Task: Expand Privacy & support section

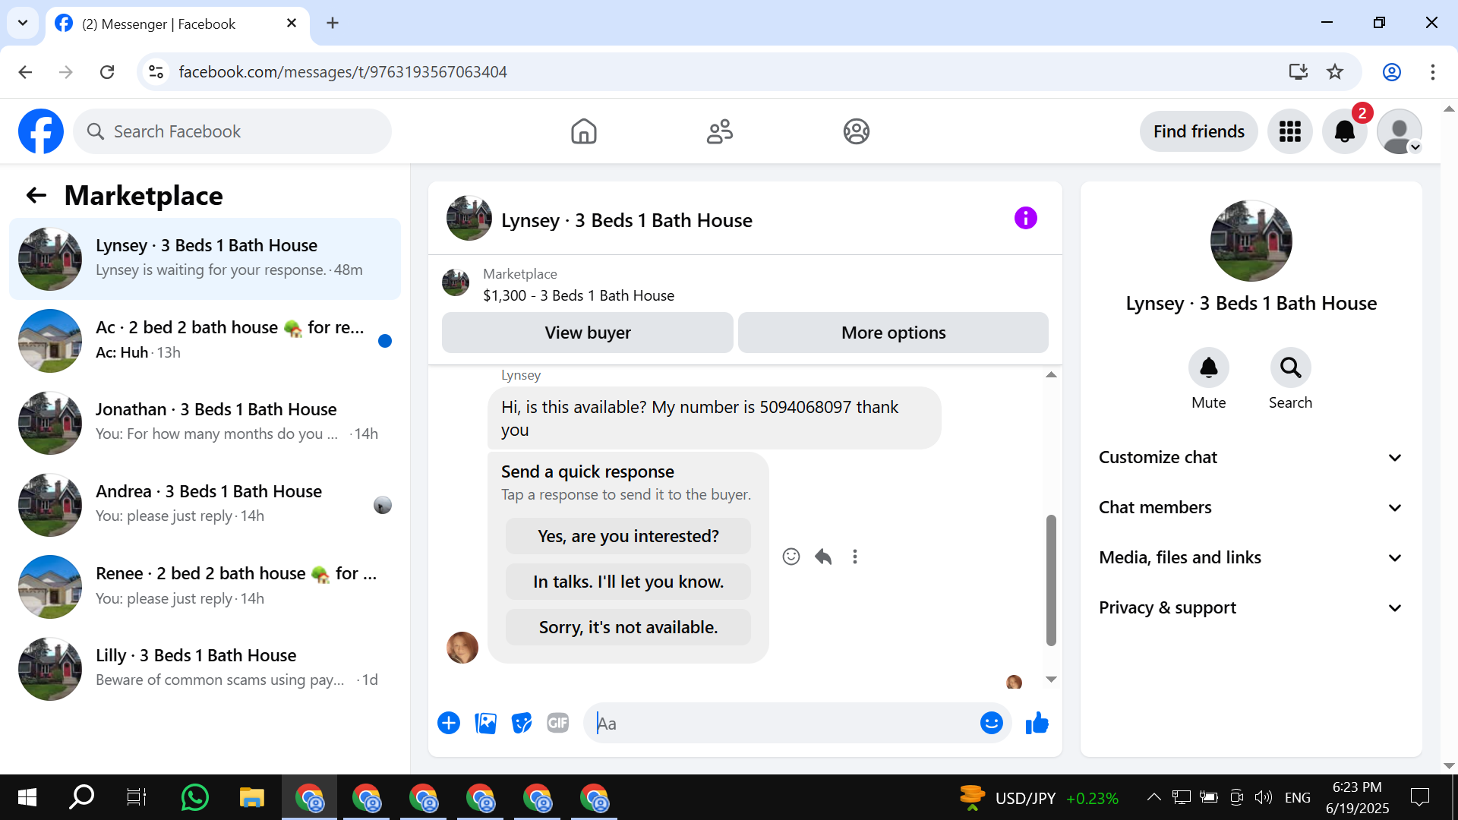Action: [x=1251, y=608]
